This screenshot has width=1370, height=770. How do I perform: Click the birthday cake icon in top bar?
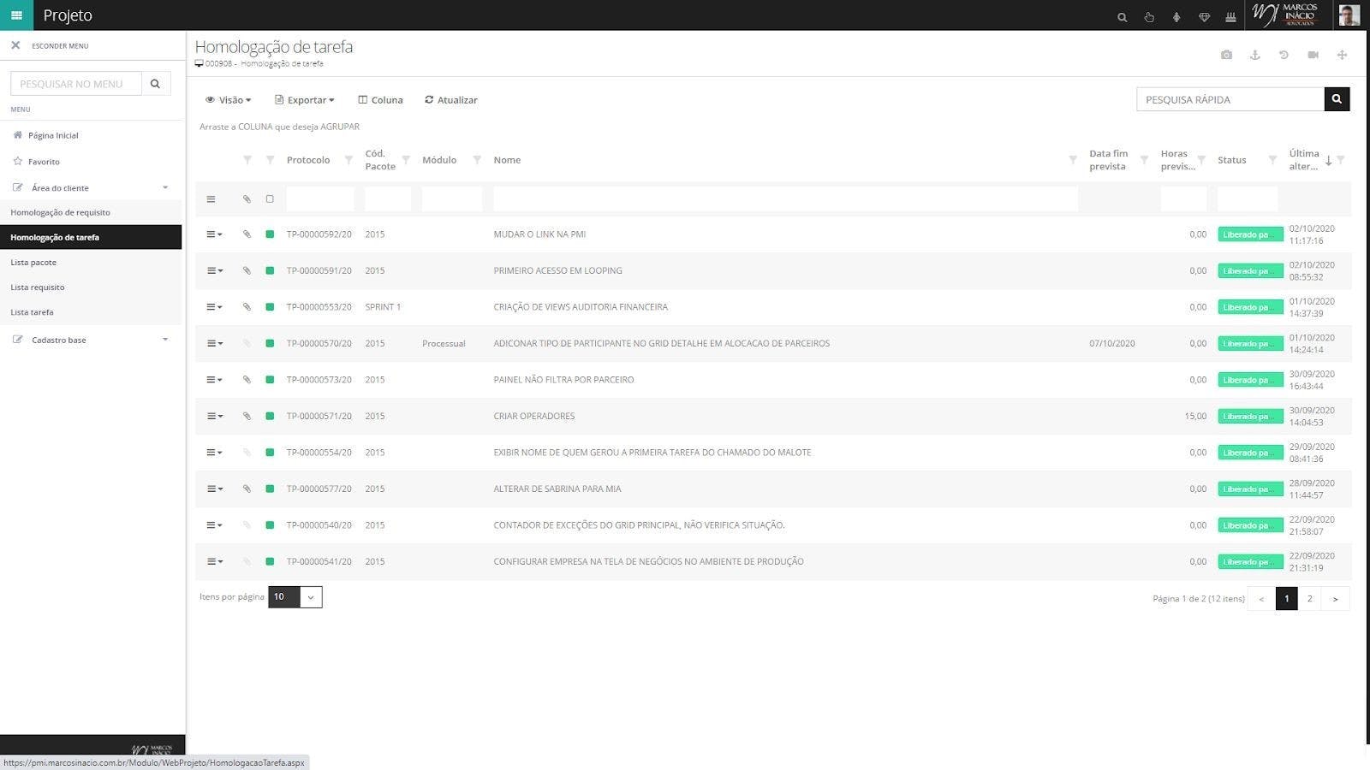pyautogui.click(x=1230, y=17)
